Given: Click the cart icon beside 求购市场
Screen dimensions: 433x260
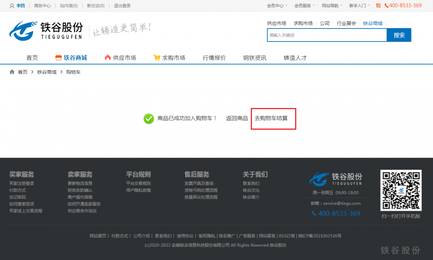Looking at the screenshot, I should [157, 58].
